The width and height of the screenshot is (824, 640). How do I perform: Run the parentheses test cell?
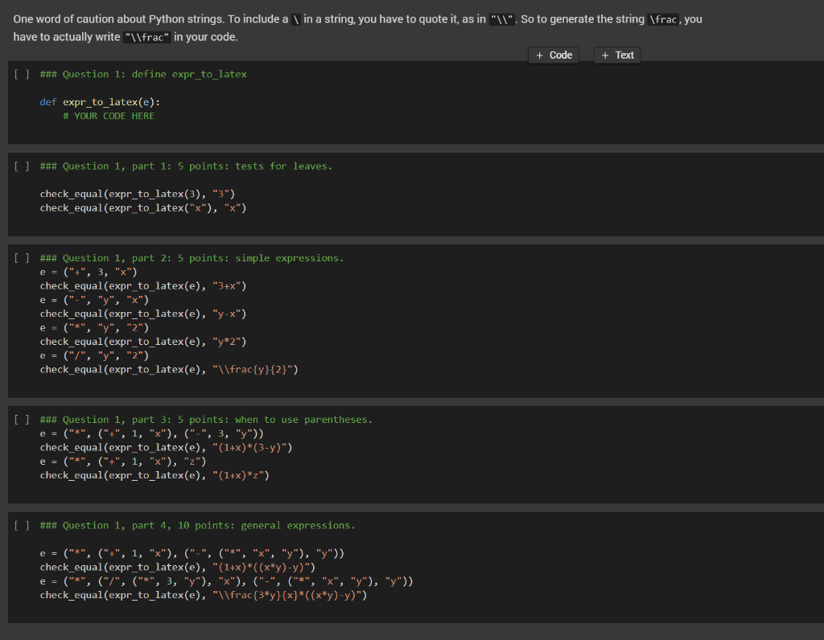point(18,419)
